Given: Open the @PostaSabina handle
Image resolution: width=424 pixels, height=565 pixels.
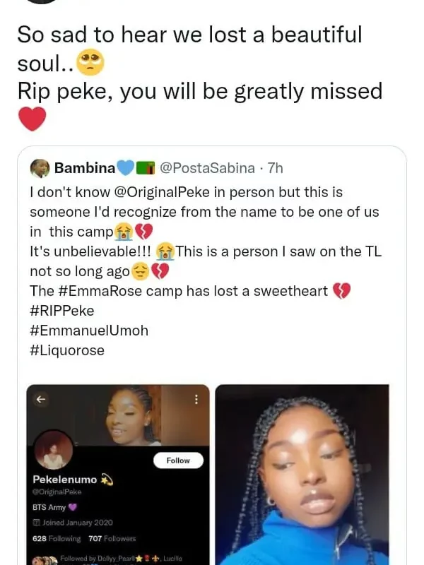Looking at the screenshot, I should tap(208, 168).
